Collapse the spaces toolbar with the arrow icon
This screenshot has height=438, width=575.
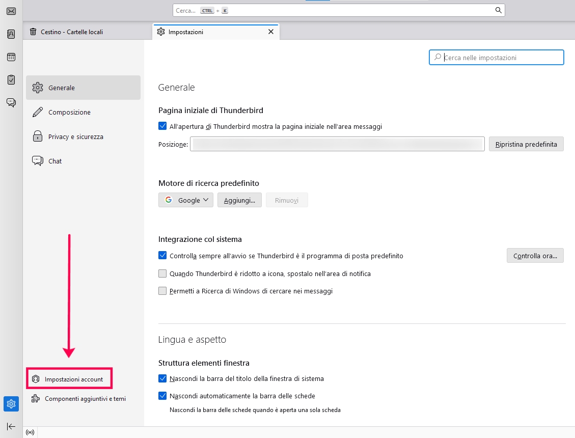[11, 426]
